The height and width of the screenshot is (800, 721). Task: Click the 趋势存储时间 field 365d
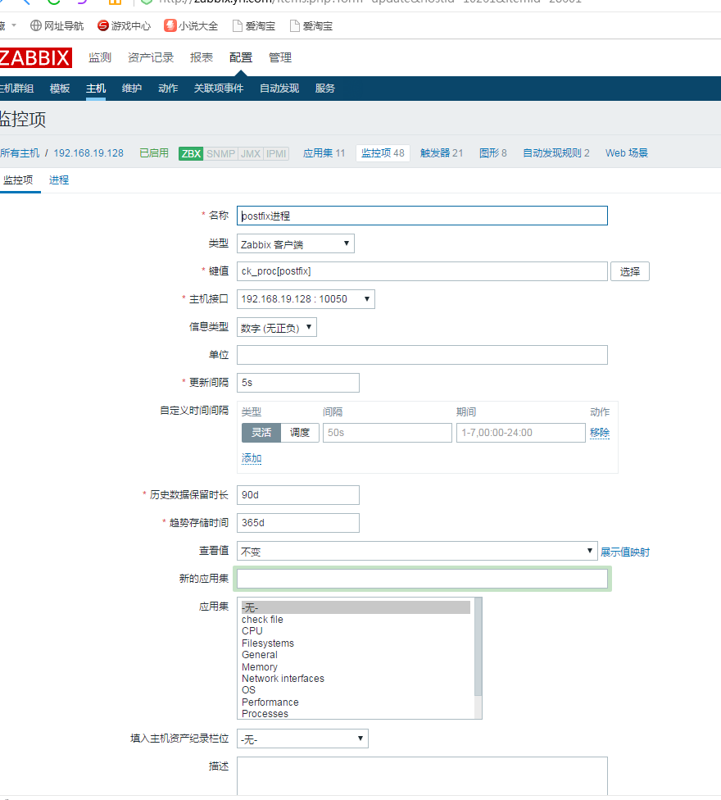298,523
